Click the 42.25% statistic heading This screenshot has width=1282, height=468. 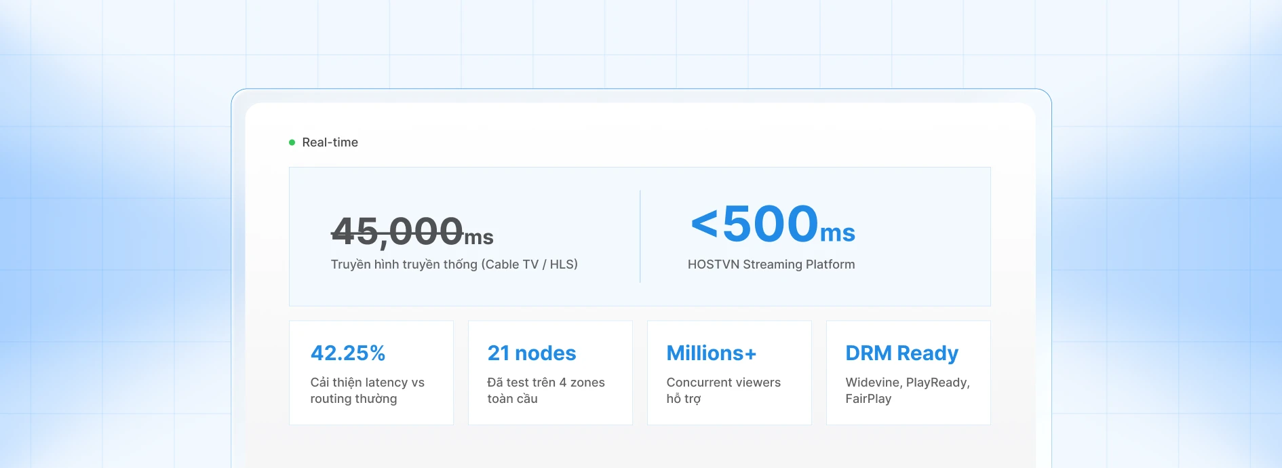click(x=348, y=353)
